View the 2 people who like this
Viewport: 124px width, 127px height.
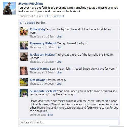coord(30,23)
